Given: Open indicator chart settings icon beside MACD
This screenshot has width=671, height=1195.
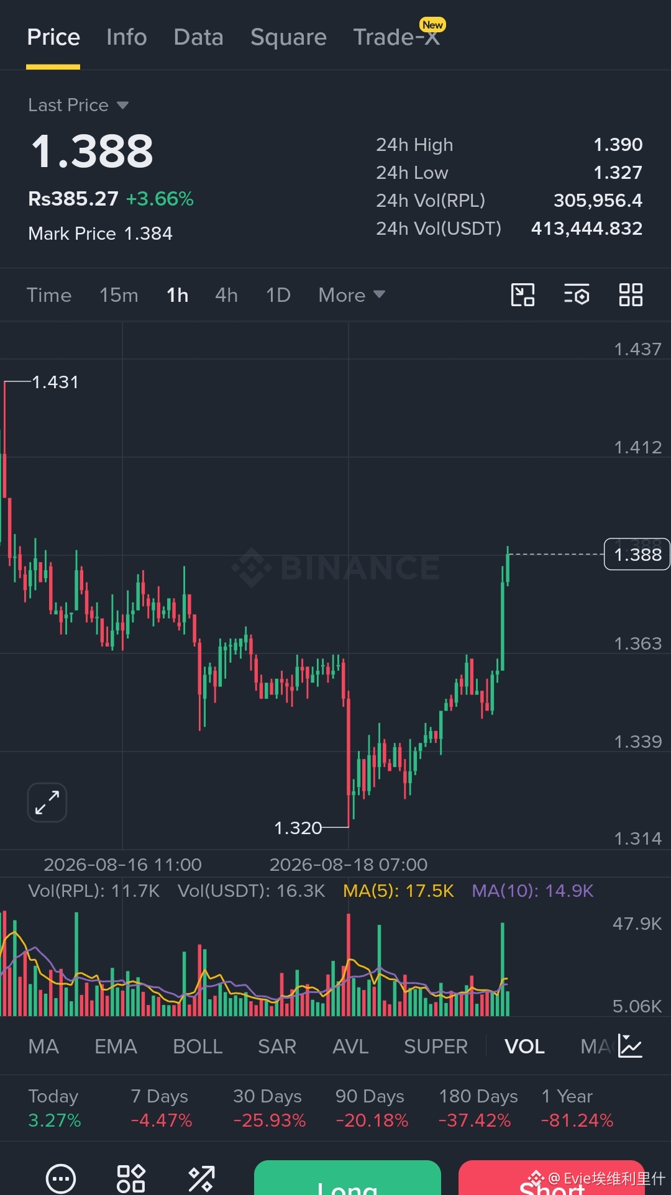Looking at the screenshot, I should point(630,1046).
